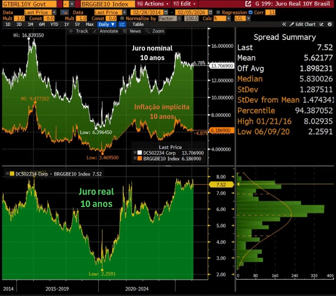
Task: Select the YTD time range button
Action: tap(54, 24)
